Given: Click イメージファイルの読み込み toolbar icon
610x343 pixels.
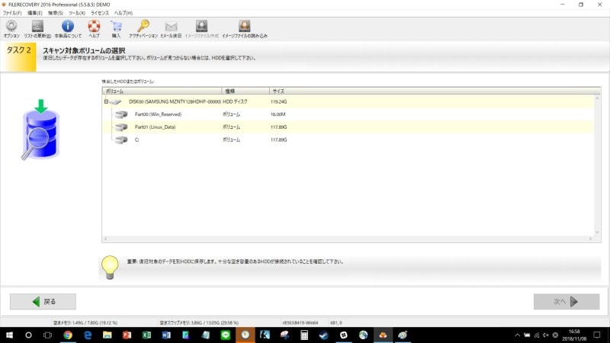Looking at the screenshot, I should (x=244, y=27).
